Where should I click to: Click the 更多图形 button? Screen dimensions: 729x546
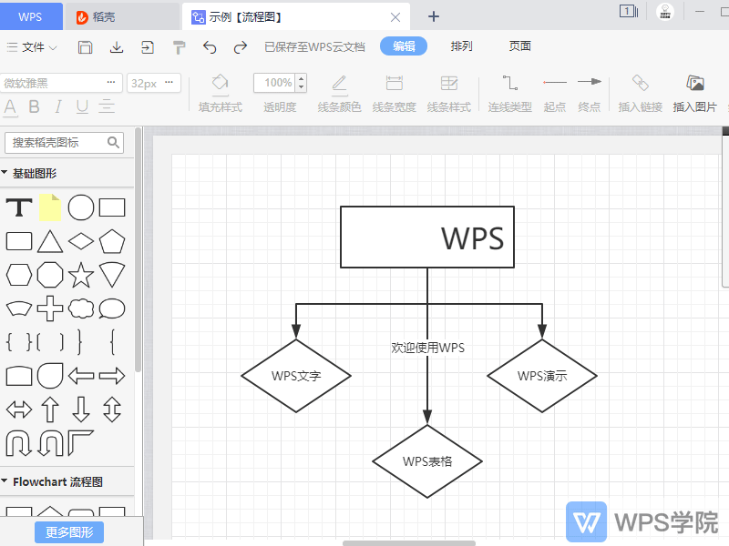pos(69,532)
